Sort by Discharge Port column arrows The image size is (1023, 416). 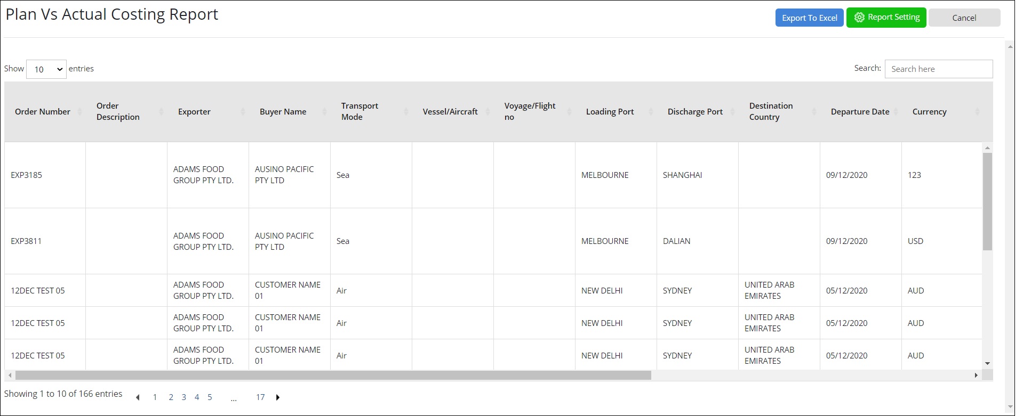pyautogui.click(x=733, y=111)
